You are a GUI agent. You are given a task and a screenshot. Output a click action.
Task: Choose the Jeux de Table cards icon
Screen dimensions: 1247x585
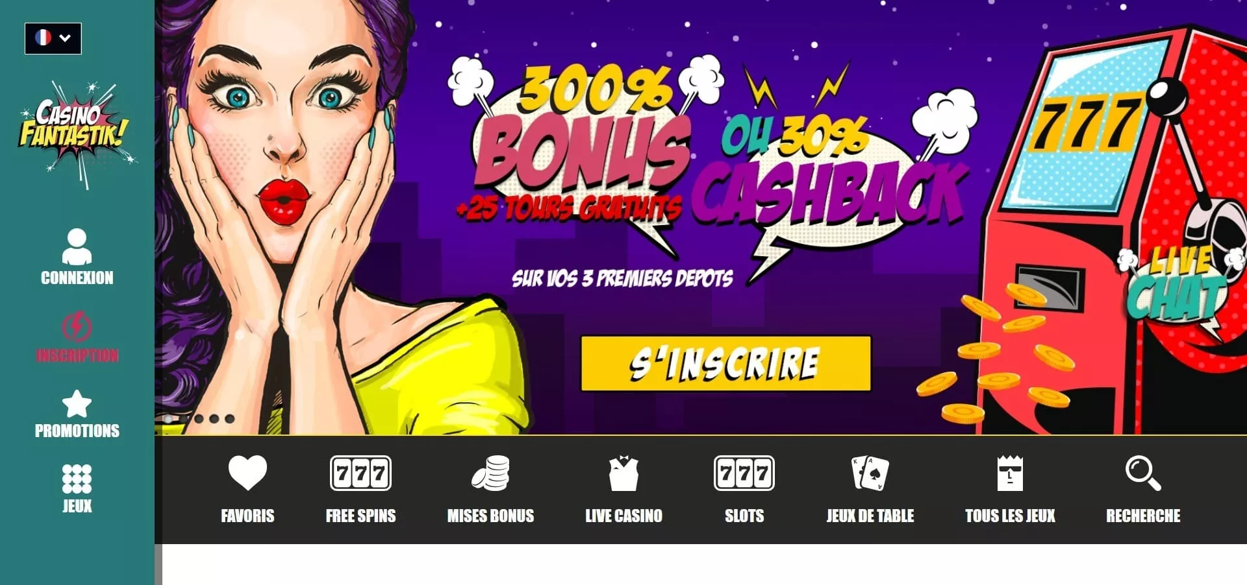(x=870, y=473)
